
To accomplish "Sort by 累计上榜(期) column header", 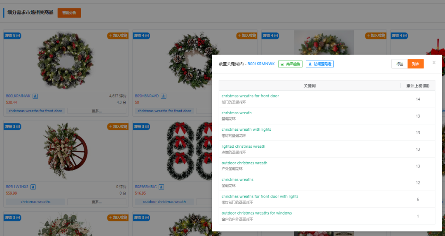I will click(x=417, y=86).
